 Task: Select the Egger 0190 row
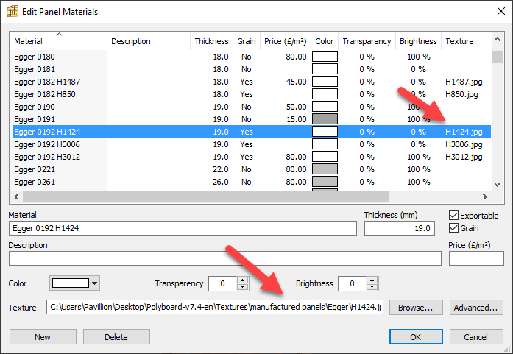coord(252,107)
